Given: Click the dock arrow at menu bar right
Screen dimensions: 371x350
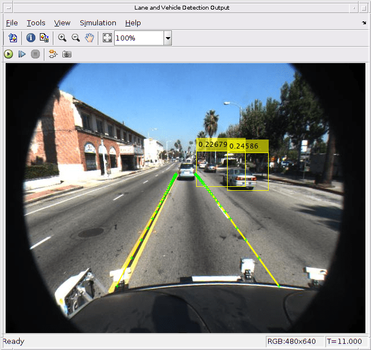Looking at the screenshot, I should [x=364, y=23].
